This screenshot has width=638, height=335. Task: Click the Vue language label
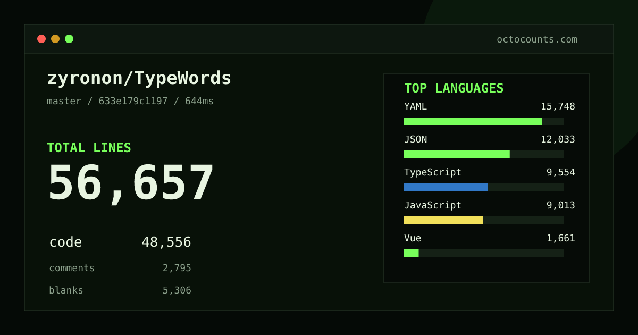click(x=413, y=238)
